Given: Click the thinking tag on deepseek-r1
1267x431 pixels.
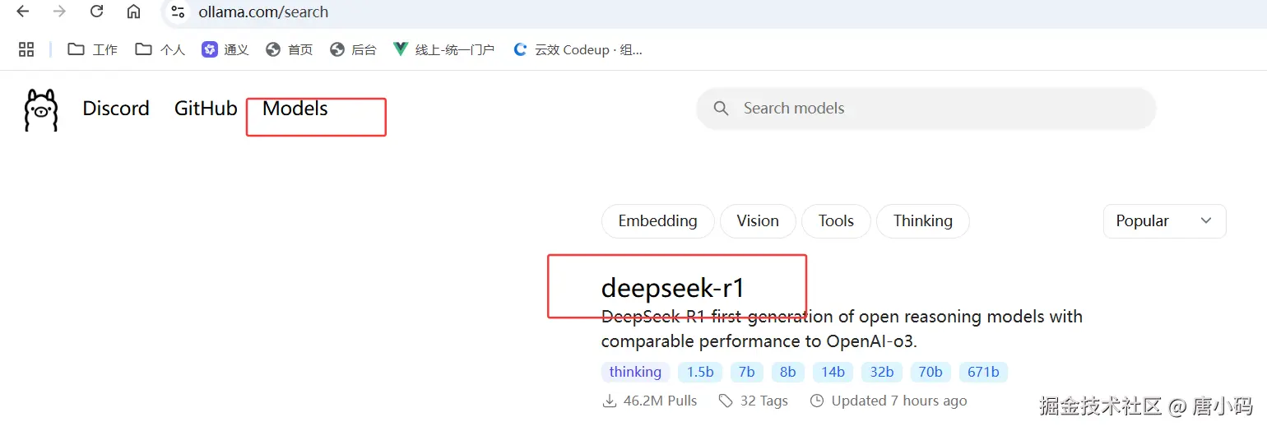Looking at the screenshot, I should click(x=635, y=372).
